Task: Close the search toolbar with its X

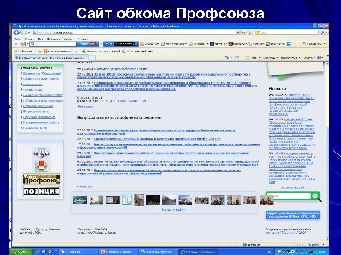Action: (x=16, y=44)
